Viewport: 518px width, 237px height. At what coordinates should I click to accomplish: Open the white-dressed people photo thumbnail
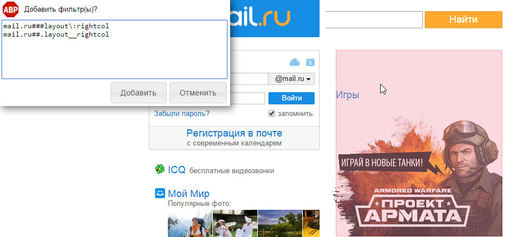[x=235, y=224]
